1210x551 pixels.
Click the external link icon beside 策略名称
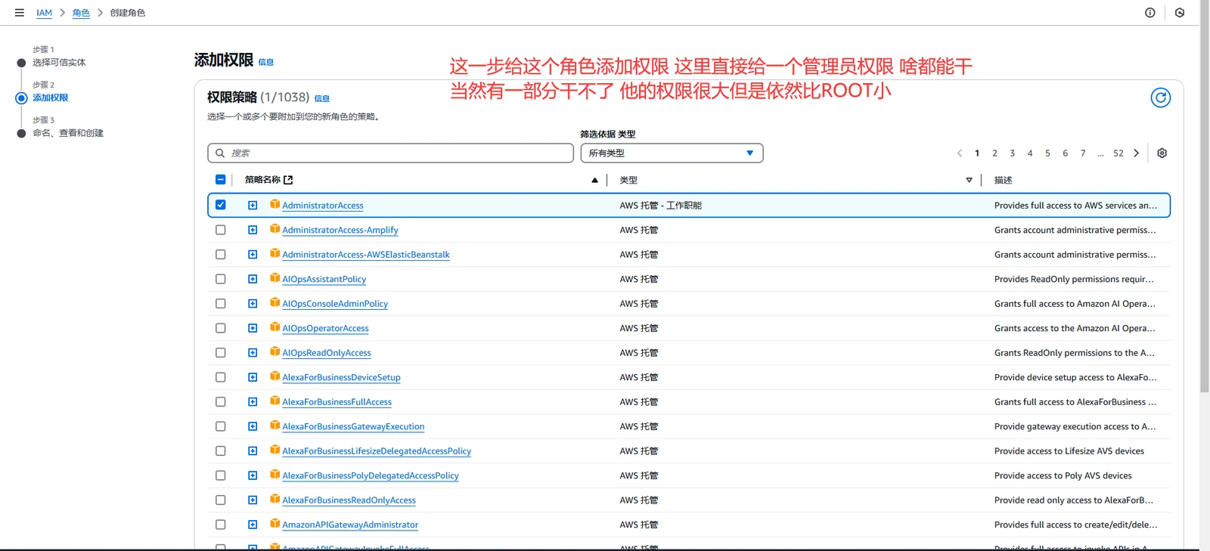(288, 180)
